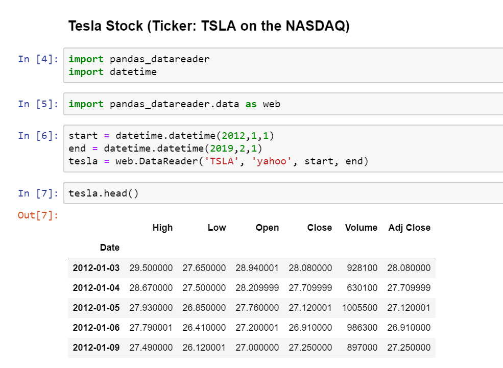Image resolution: width=503 pixels, height=368 pixels.
Task: Click the In [6] cell prompt
Action: point(38,136)
